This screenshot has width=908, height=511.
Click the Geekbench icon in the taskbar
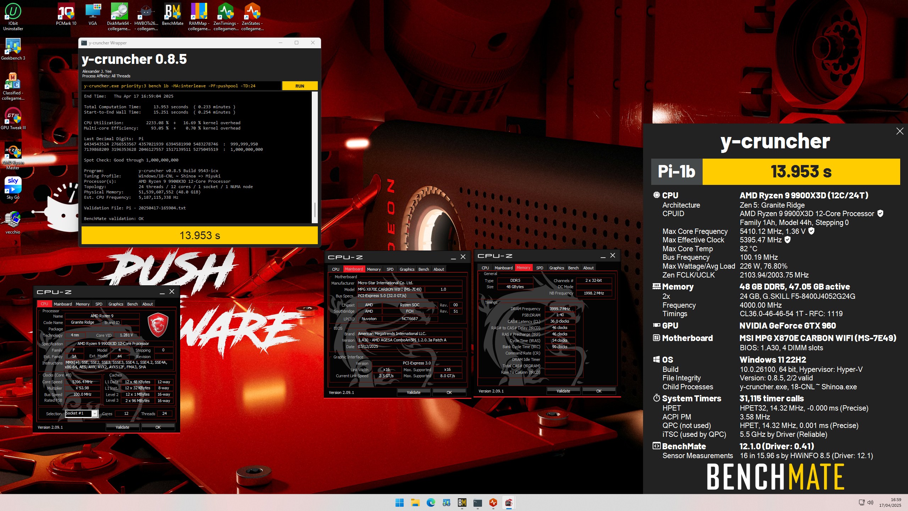coord(446,502)
